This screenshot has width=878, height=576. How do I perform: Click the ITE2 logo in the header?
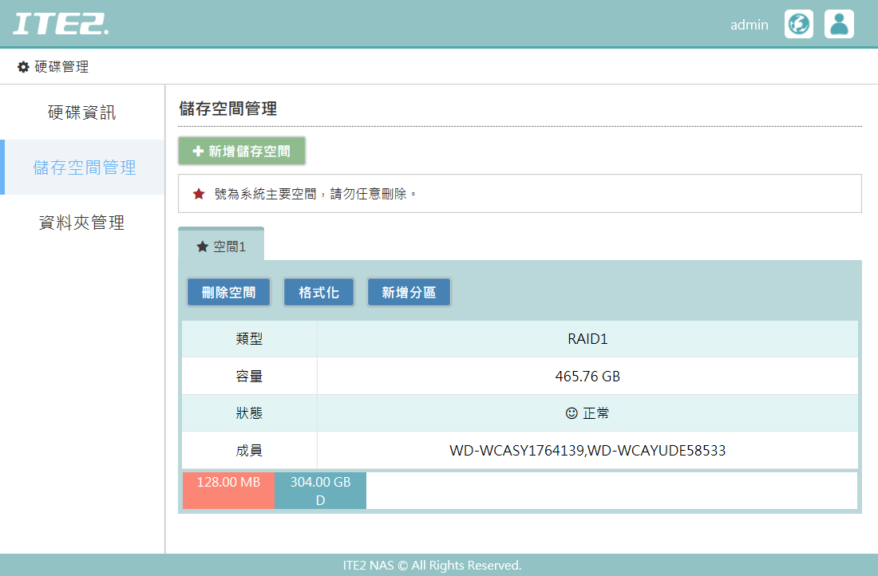point(61,24)
